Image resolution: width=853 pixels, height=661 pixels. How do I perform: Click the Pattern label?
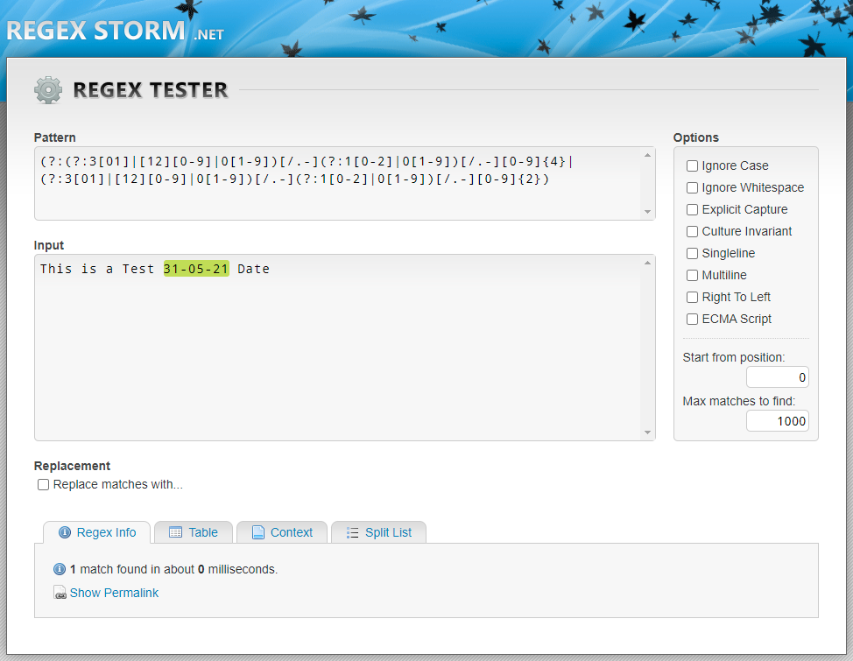54,137
